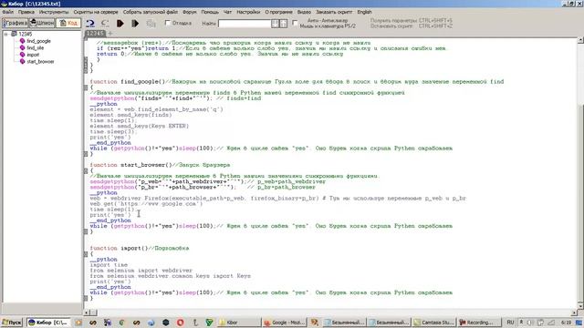Open the Помощь menu

point(210,12)
